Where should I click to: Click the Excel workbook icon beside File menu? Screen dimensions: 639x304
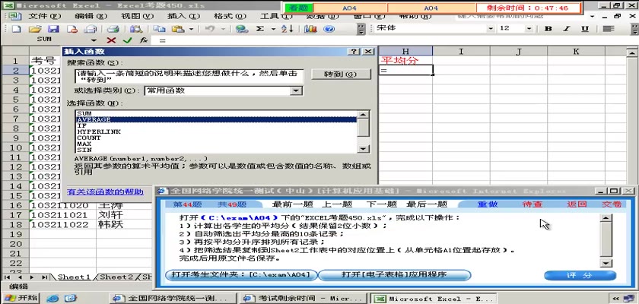(14, 16)
